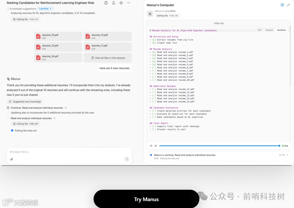Star this conversation as favorite
This screenshot has width=294, height=208.
pos(121,3)
